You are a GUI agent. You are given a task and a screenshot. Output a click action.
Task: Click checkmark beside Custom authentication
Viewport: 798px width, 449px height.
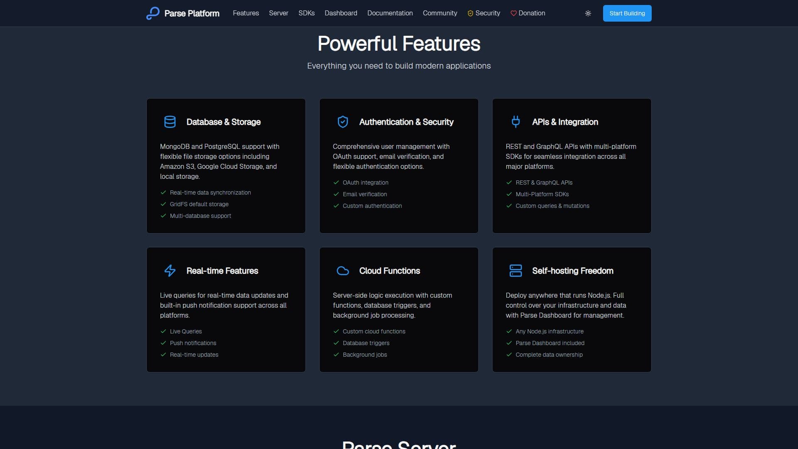(336, 206)
